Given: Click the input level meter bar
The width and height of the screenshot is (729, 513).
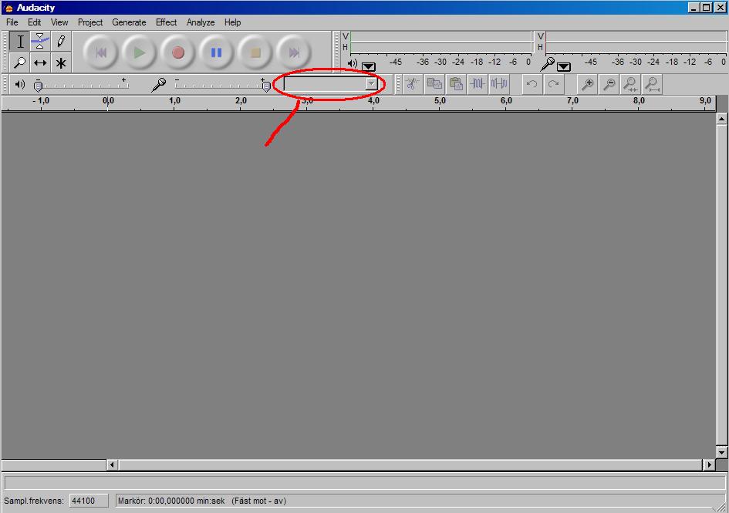Looking at the screenshot, I should point(636,42).
